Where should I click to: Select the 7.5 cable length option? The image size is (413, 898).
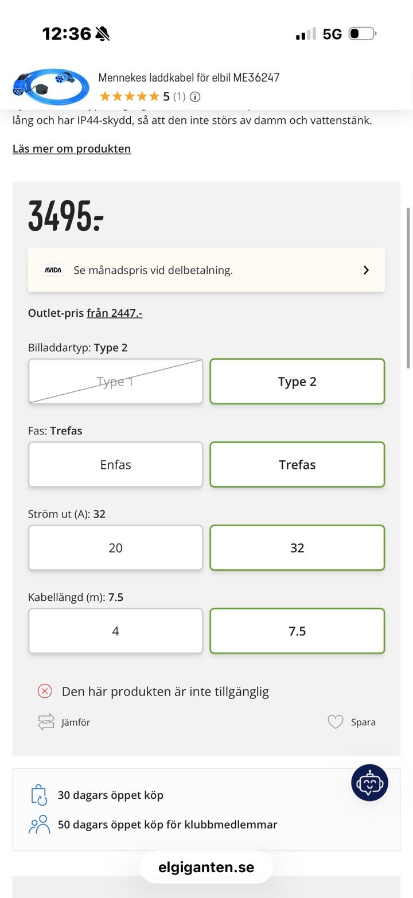[x=297, y=631]
